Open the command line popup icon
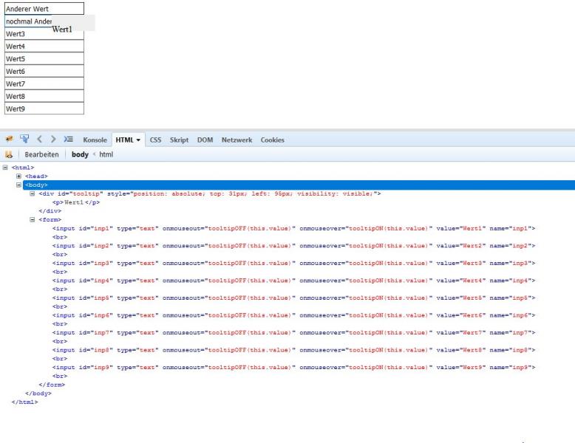 pos(69,140)
